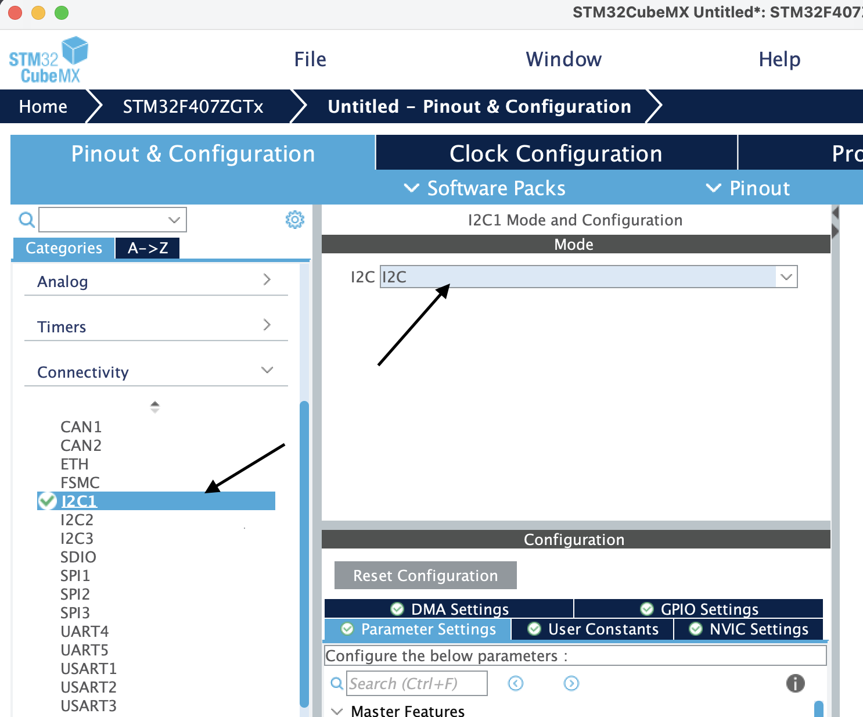Click the parameter Search (Ctrl+F) field
This screenshot has width=863, height=717.
[417, 683]
